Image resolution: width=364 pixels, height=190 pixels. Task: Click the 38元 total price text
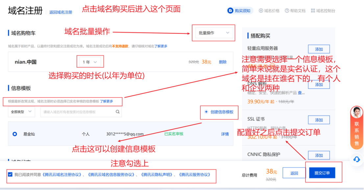tap(271, 172)
